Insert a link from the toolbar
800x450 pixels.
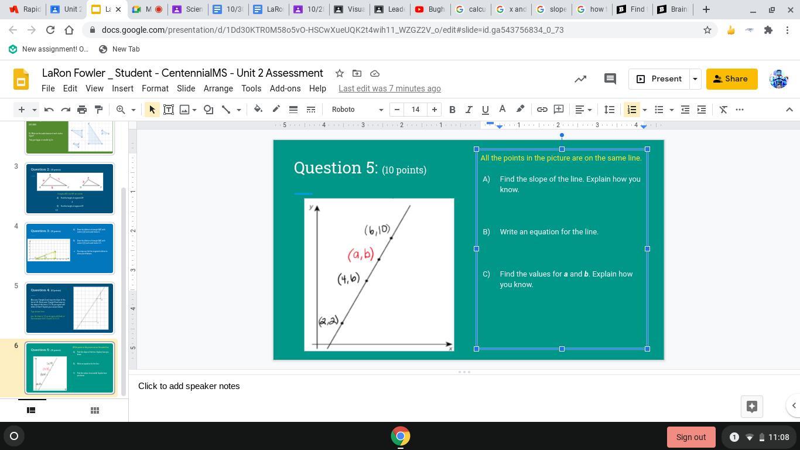tap(542, 110)
